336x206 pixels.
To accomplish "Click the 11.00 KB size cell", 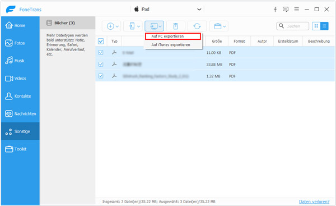I will (214, 53).
